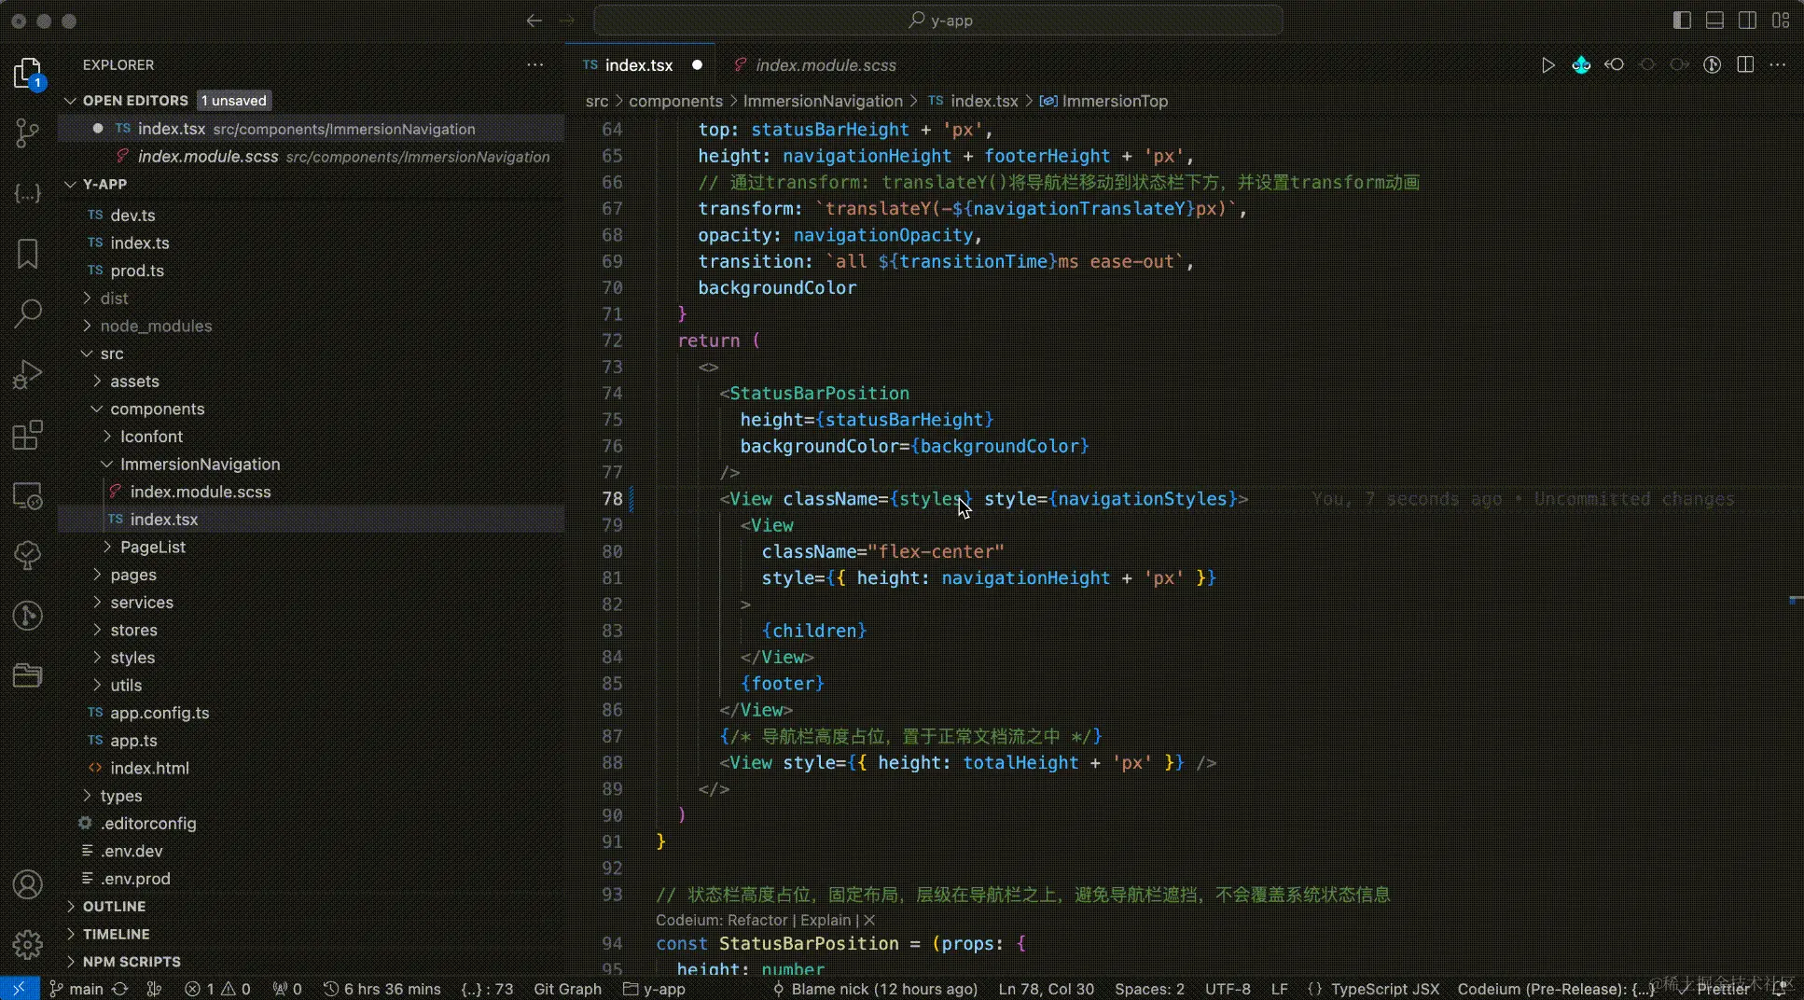
Task: Expand the Iconfont folder
Action: click(x=107, y=437)
